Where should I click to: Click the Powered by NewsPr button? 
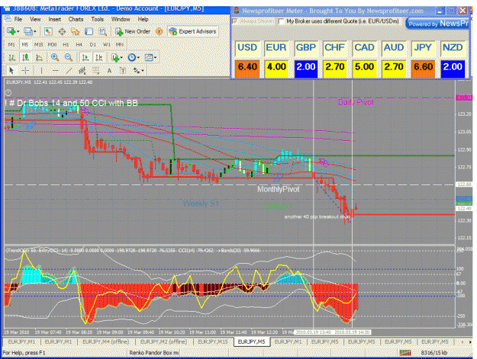(437, 24)
